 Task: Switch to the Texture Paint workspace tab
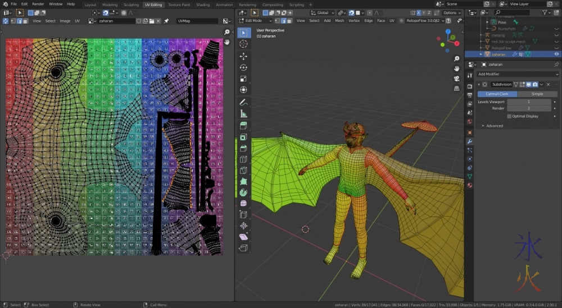click(x=179, y=4)
